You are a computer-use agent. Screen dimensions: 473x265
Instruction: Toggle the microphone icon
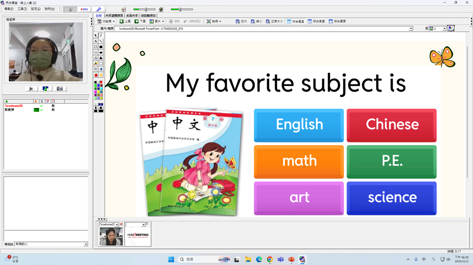(161, 9)
